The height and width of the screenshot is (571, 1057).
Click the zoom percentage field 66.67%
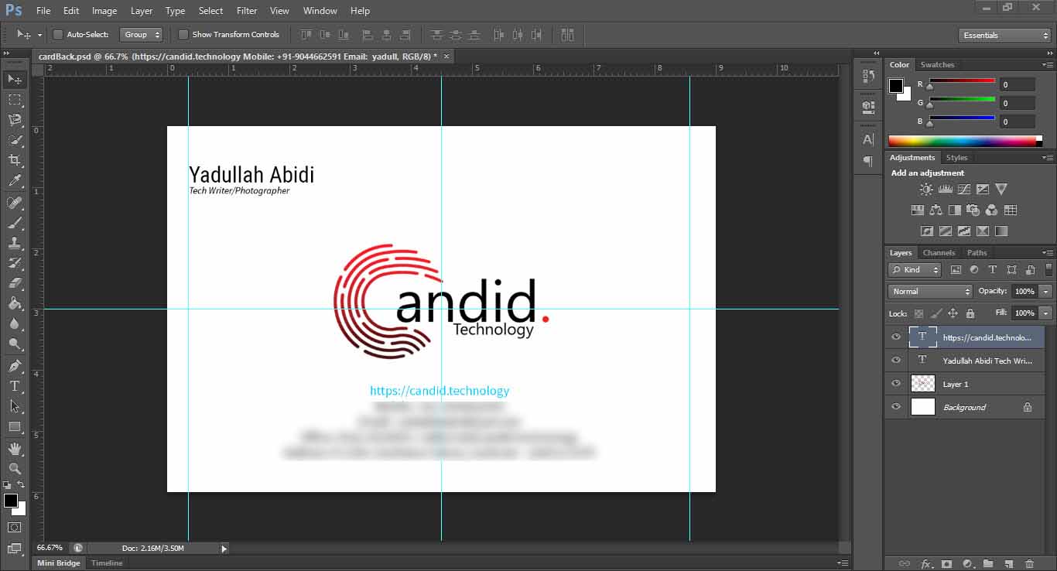point(50,548)
